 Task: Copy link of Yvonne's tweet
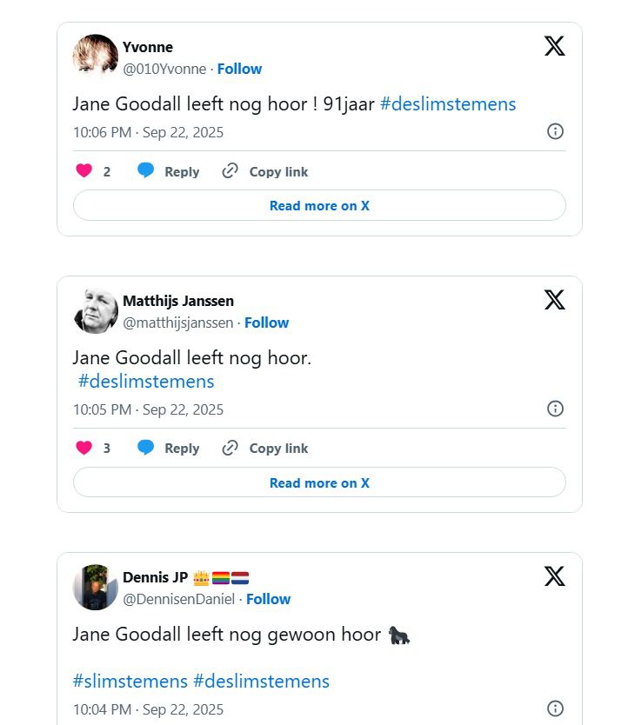(x=265, y=171)
